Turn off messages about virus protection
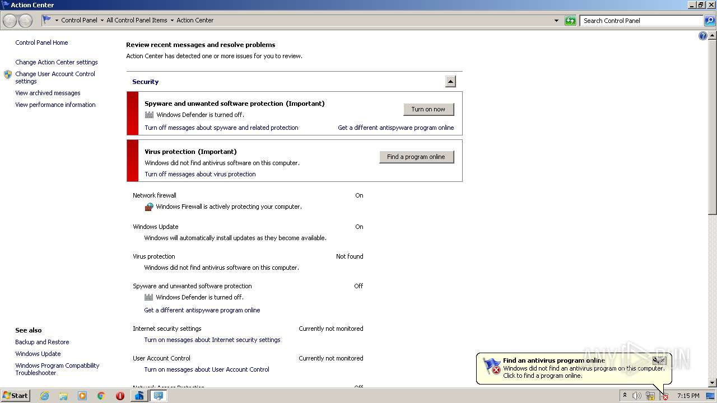The image size is (717, 403). pos(200,174)
